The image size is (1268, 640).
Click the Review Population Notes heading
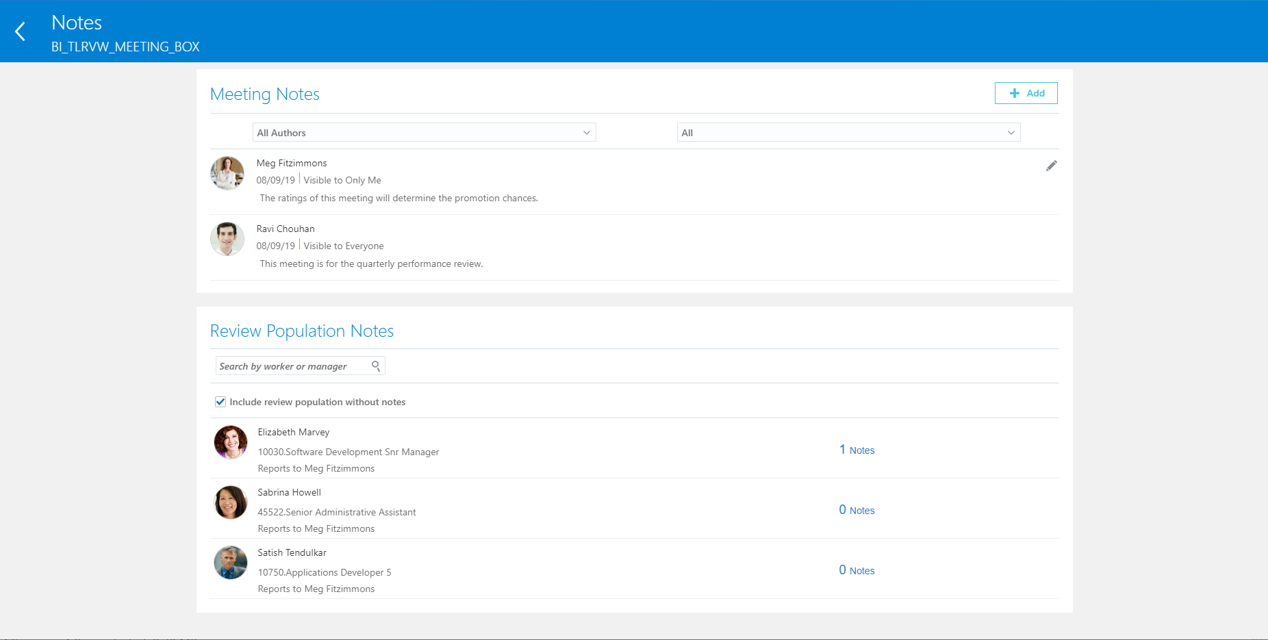[302, 331]
